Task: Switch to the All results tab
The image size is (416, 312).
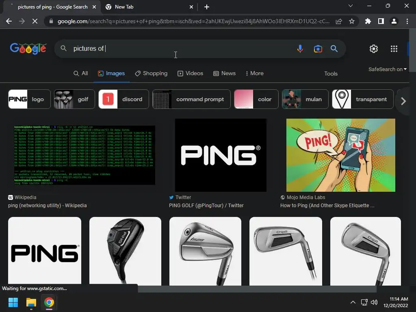Action: pyautogui.click(x=81, y=74)
